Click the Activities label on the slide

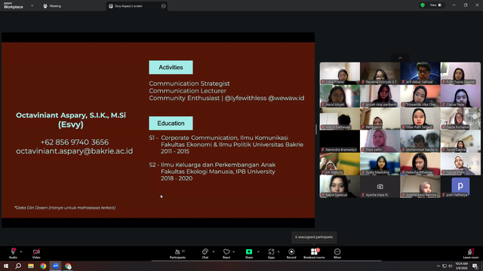(171, 67)
